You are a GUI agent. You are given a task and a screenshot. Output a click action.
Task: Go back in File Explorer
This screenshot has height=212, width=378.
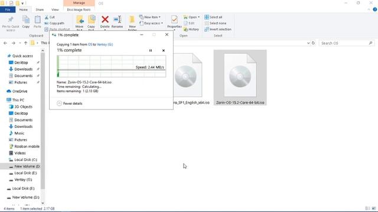coord(5,43)
